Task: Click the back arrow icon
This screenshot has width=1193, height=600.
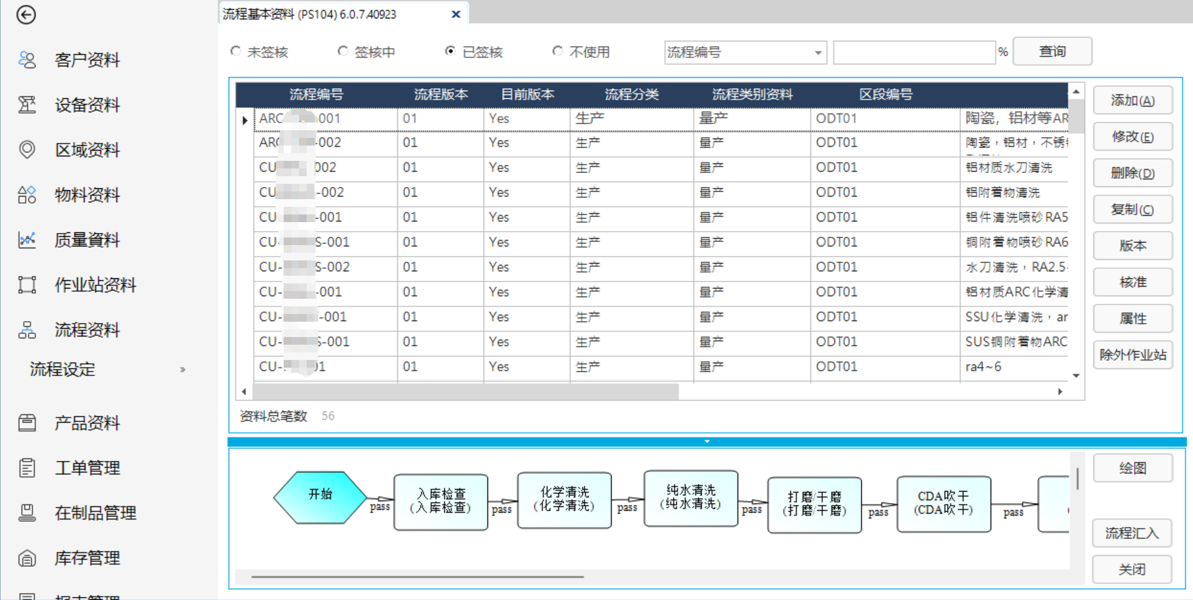Action: 26,15
